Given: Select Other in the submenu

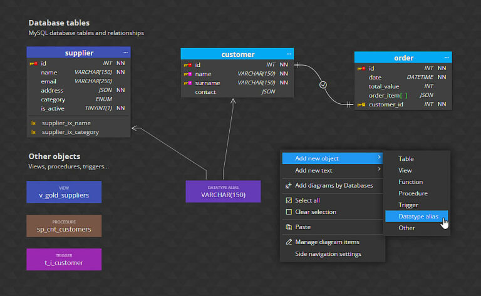Looking at the screenshot, I should click(x=416, y=228).
